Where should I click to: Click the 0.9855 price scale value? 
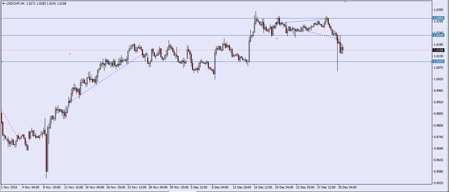coord(438,113)
